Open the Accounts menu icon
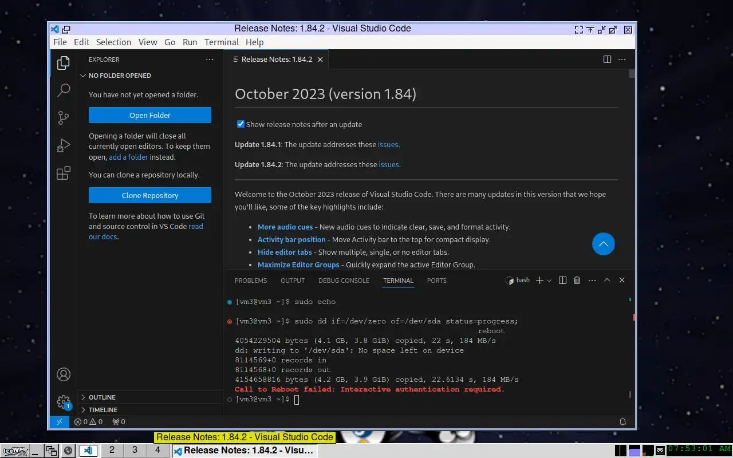The image size is (733, 458). click(64, 374)
